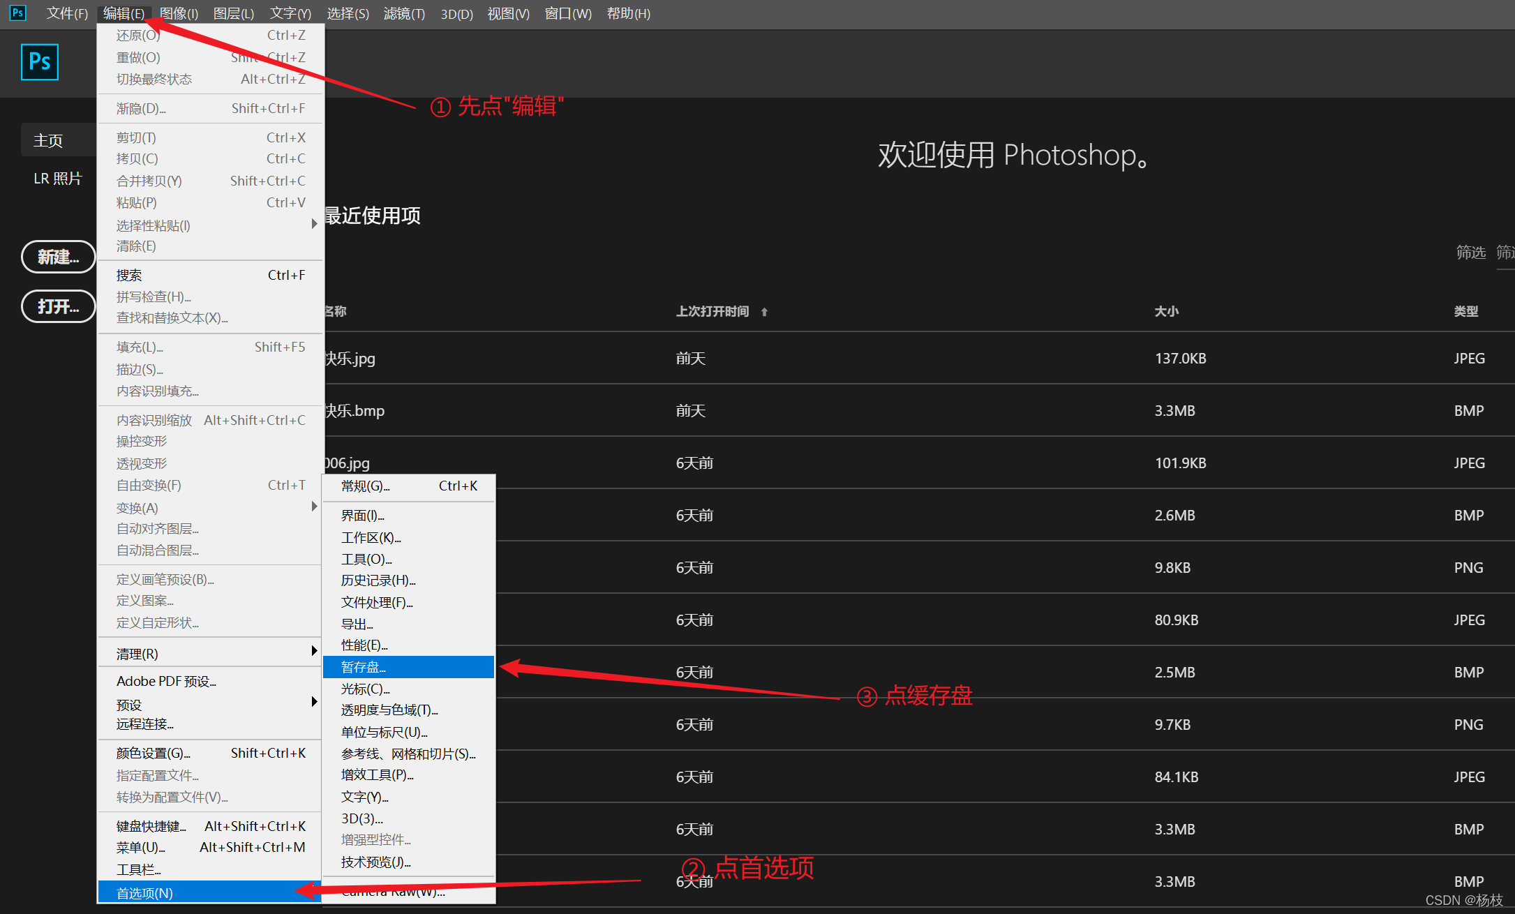Choose 3D(3)... preferences item
This screenshot has height=914, width=1515.
tap(408, 818)
